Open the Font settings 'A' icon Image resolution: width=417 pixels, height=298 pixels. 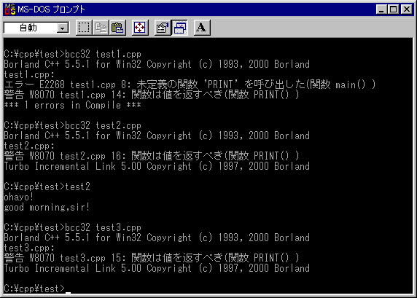click(x=202, y=28)
